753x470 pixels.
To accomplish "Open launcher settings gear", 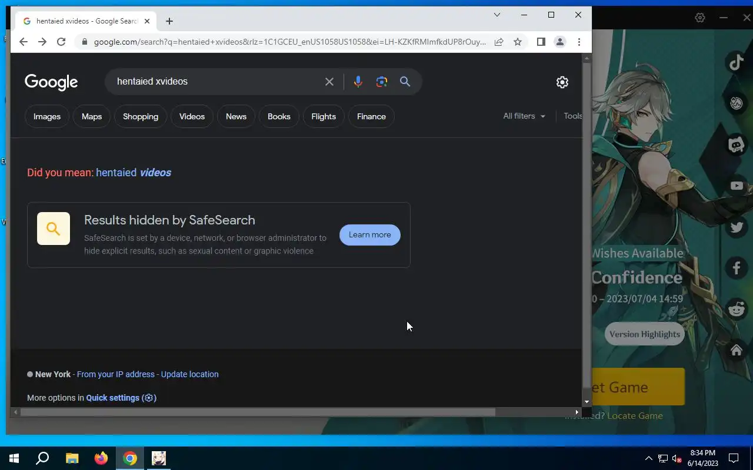I will tap(700, 18).
